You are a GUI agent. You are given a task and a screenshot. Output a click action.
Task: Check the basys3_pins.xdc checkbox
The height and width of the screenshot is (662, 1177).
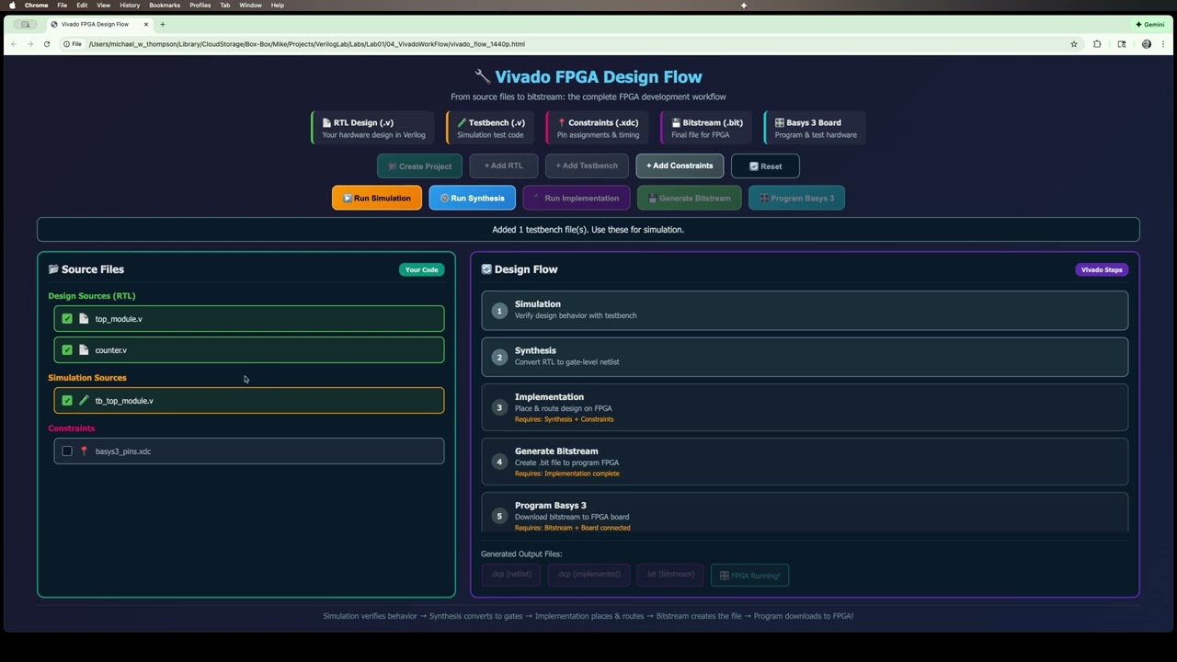pos(67,451)
